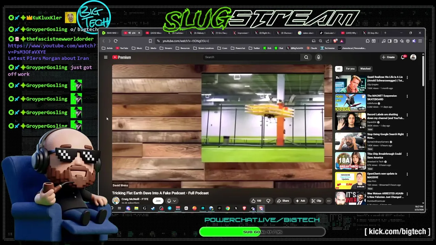Select the For you filter chip
The width and height of the screenshot is (436, 245).
pyautogui.click(x=350, y=68)
